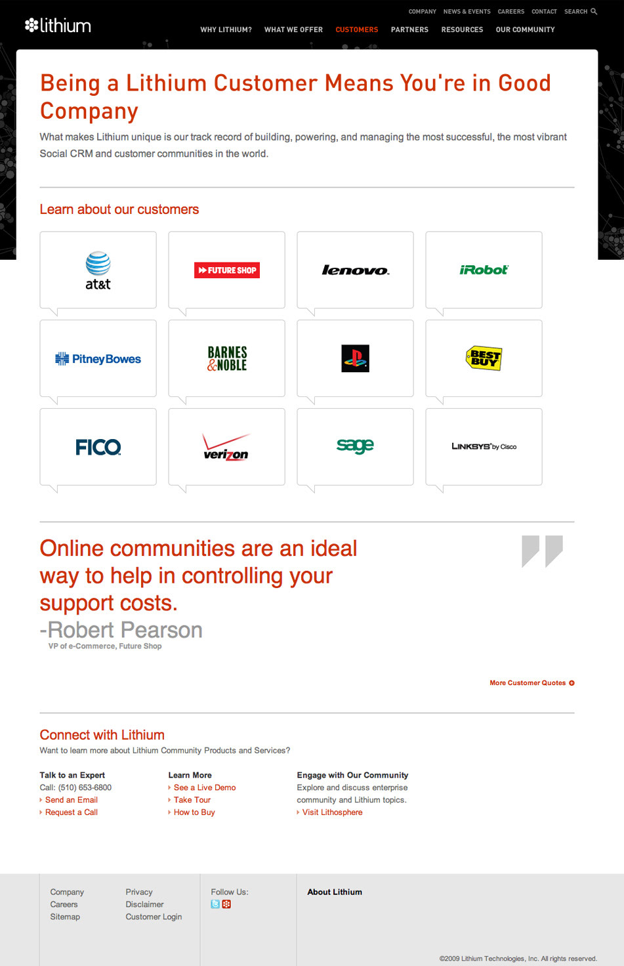Open News & Events top link
Image resolution: width=624 pixels, height=966 pixels.
pyautogui.click(x=467, y=11)
